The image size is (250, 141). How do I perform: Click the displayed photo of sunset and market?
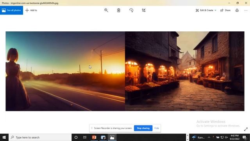pyautogui.click(x=125, y=71)
